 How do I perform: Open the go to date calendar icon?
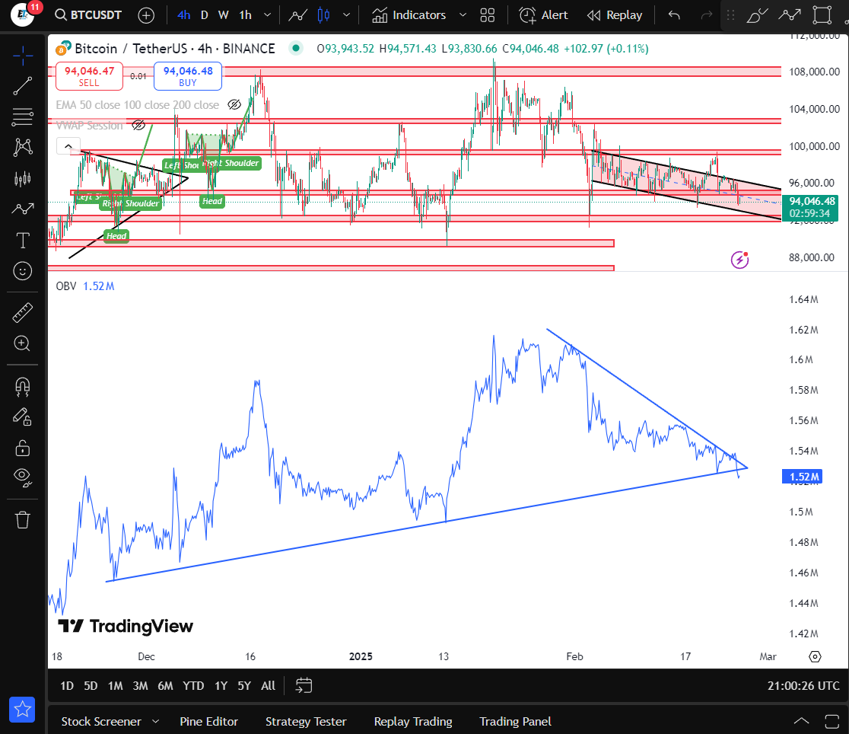[304, 685]
